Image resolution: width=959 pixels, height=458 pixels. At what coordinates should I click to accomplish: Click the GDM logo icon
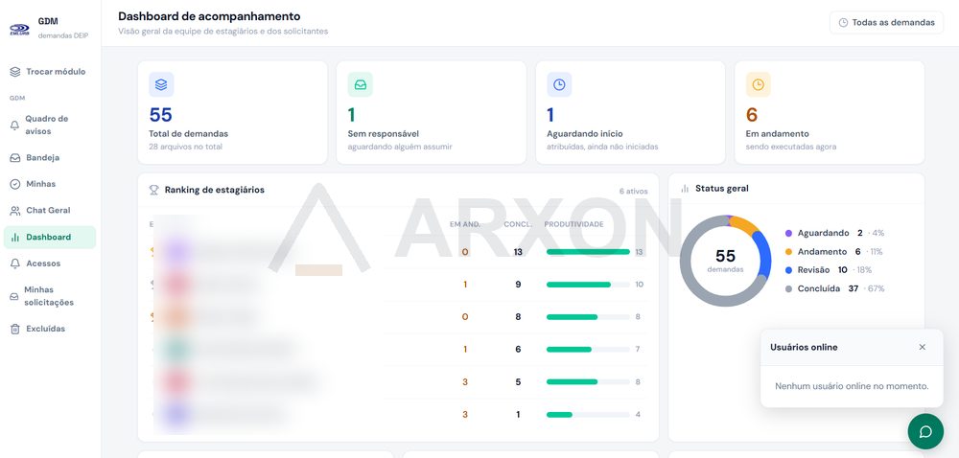click(19, 29)
